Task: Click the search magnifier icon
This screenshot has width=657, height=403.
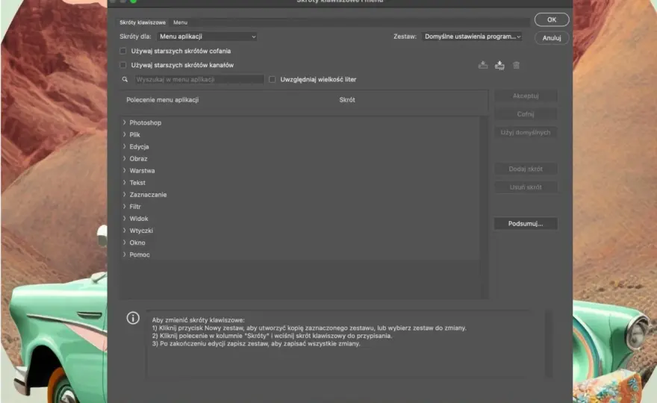Action: [125, 79]
